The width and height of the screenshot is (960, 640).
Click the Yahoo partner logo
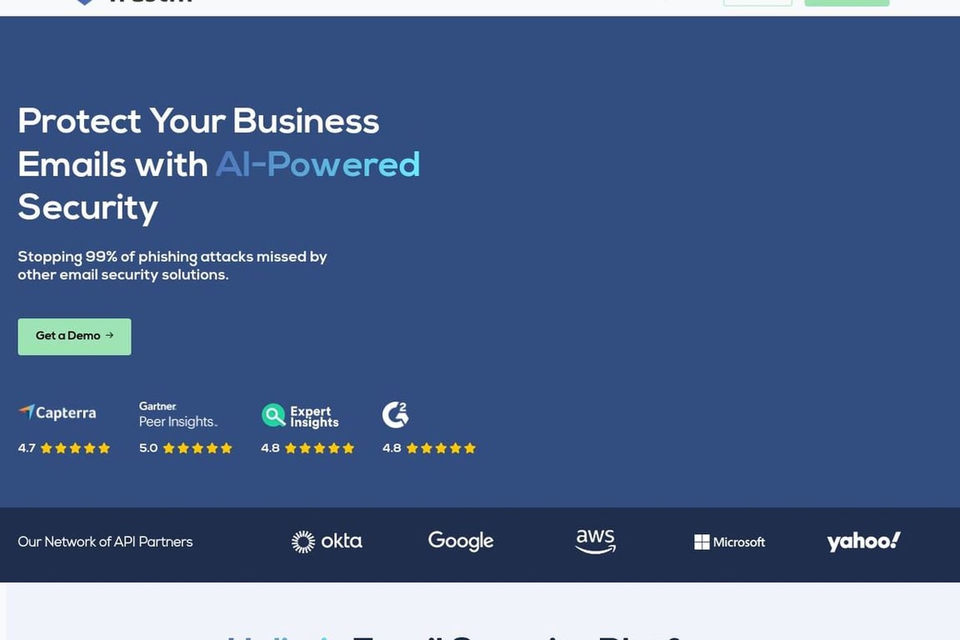863,541
